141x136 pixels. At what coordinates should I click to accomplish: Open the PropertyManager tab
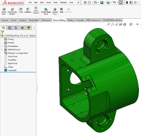(10, 28)
